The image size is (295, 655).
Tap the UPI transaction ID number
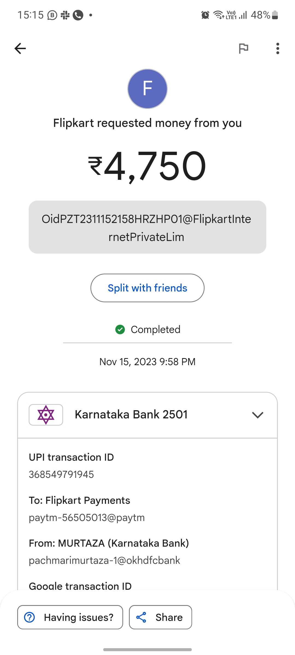pos(61,474)
